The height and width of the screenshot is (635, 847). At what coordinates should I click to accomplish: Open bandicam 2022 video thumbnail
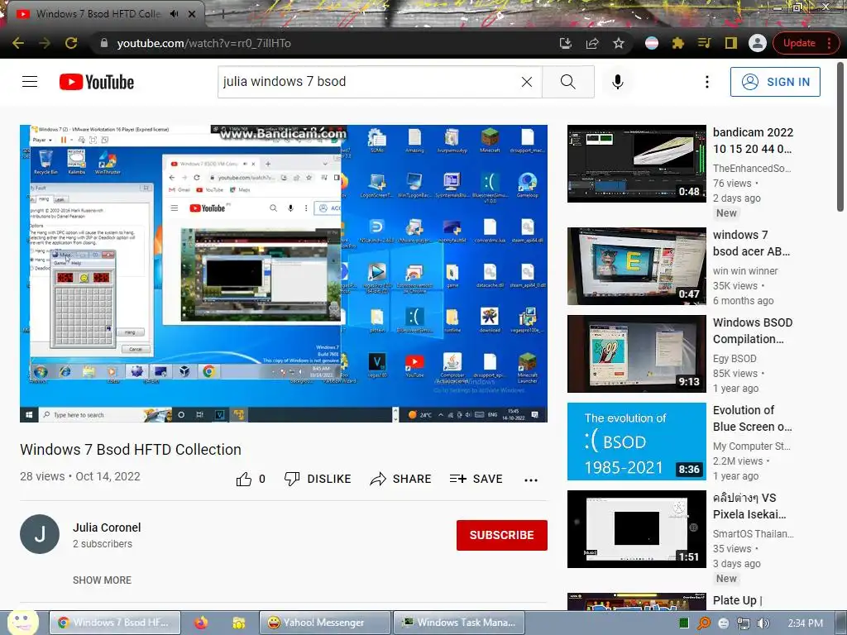[x=636, y=164]
